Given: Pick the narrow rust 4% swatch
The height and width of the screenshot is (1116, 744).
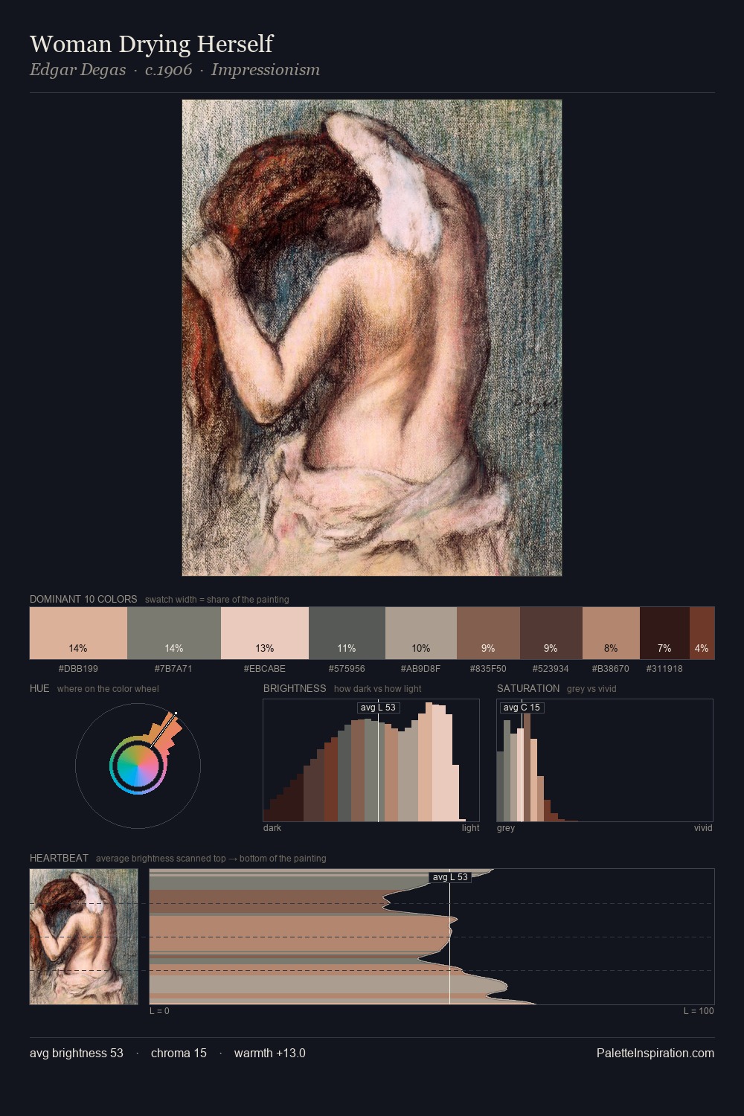Looking at the screenshot, I should pyautogui.click(x=702, y=633).
